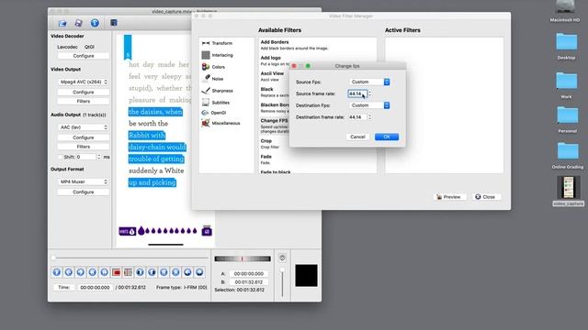588x330 pixels.
Task: Click the volume slider handle
Action: coord(282,269)
